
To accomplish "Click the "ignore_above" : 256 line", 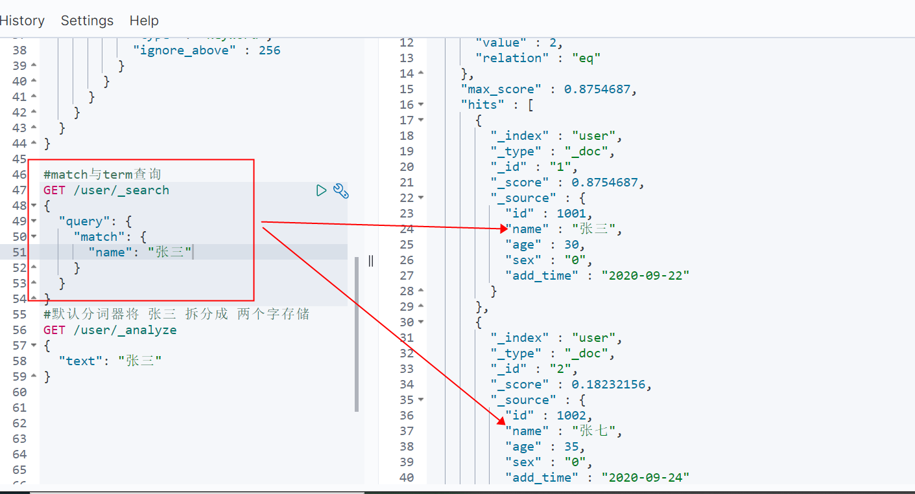I will pos(207,51).
